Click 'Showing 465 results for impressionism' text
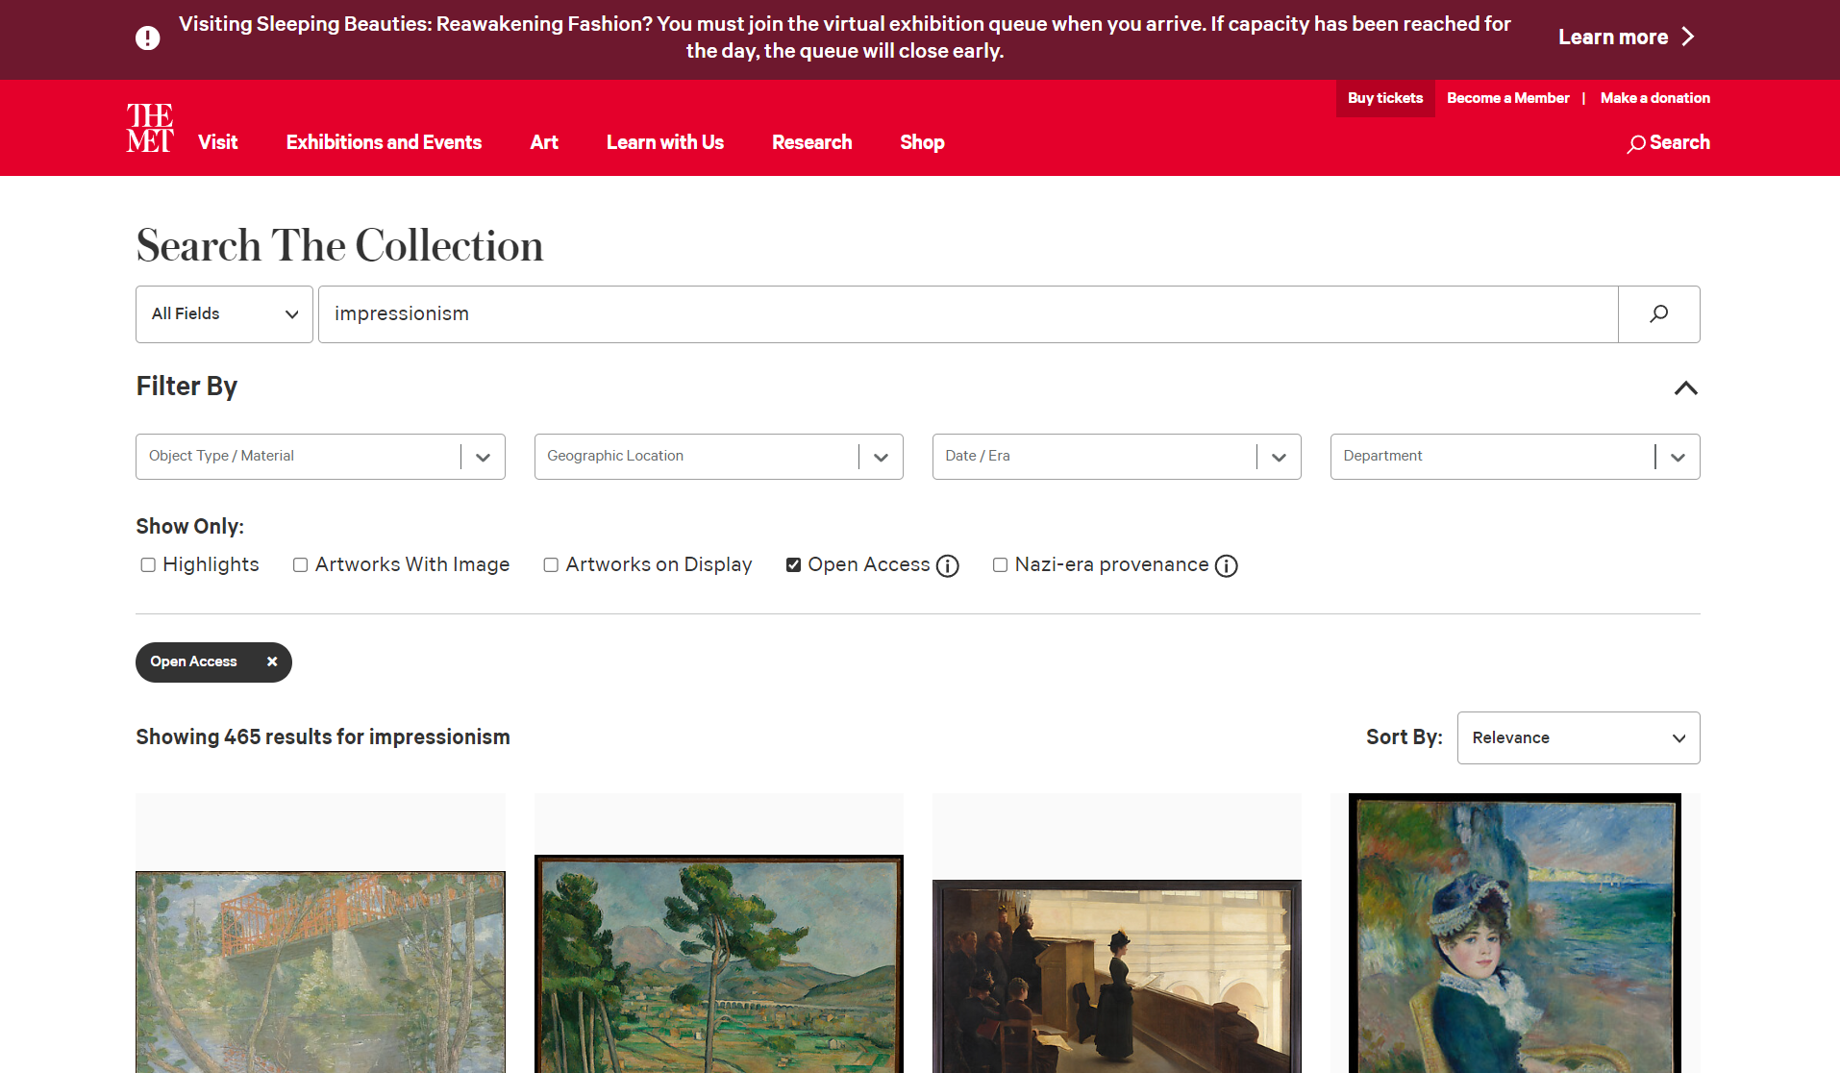The height and width of the screenshot is (1073, 1840). pyautogui.click(x=323, y=736)
